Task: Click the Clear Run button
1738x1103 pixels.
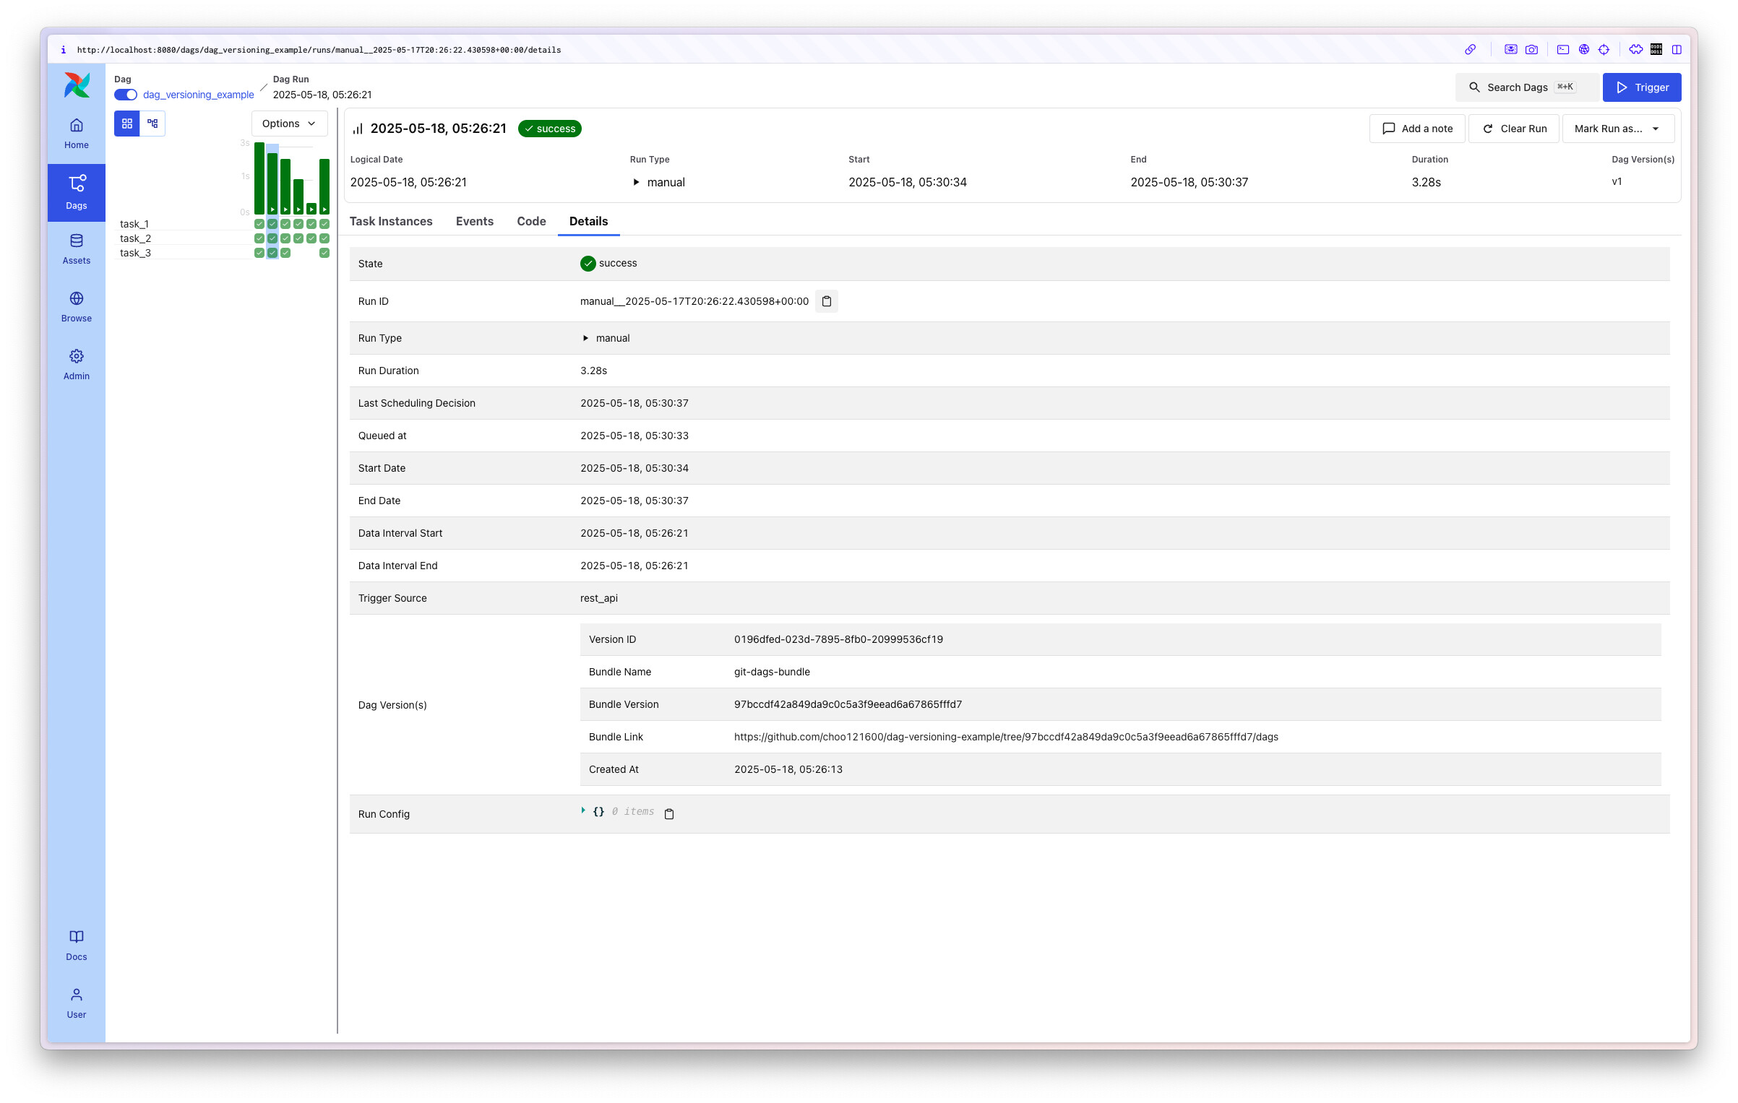Action: point(1514,129)
